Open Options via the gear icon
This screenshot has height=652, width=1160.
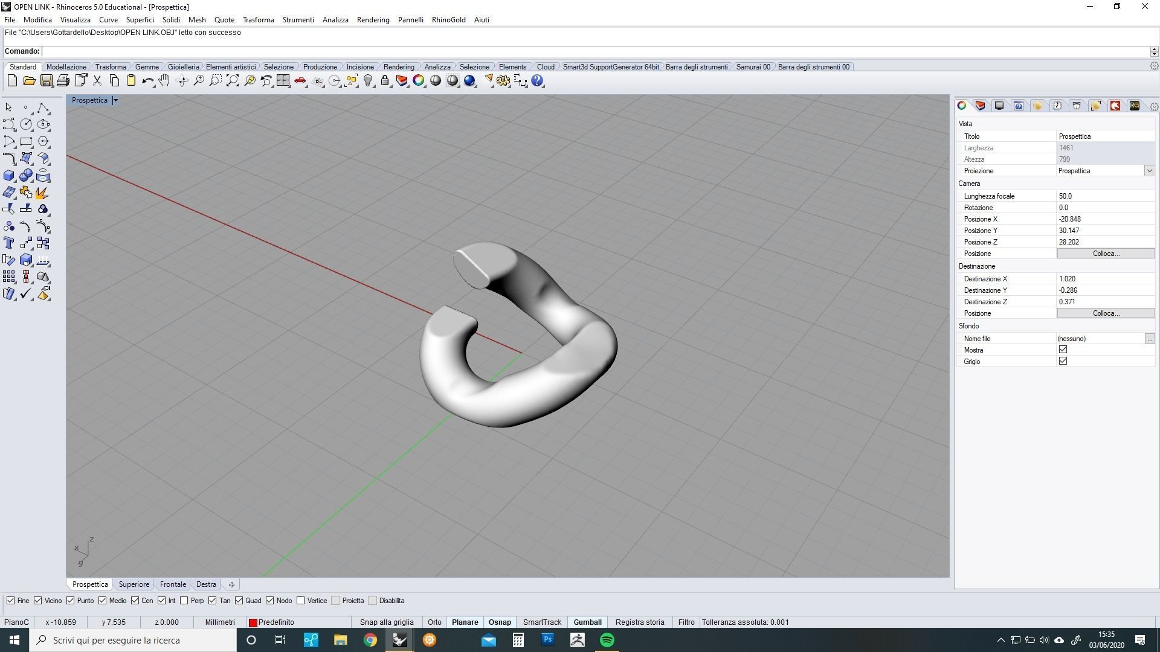tap(503, 81)
